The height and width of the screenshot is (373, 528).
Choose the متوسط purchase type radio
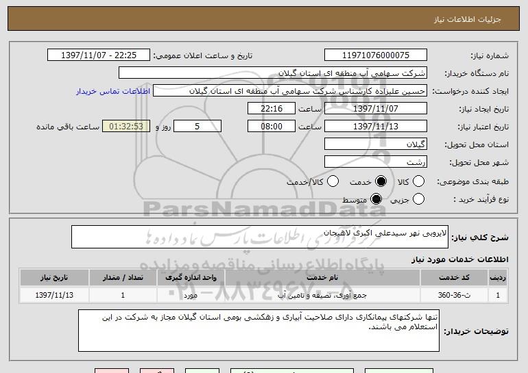pos(376,199)
